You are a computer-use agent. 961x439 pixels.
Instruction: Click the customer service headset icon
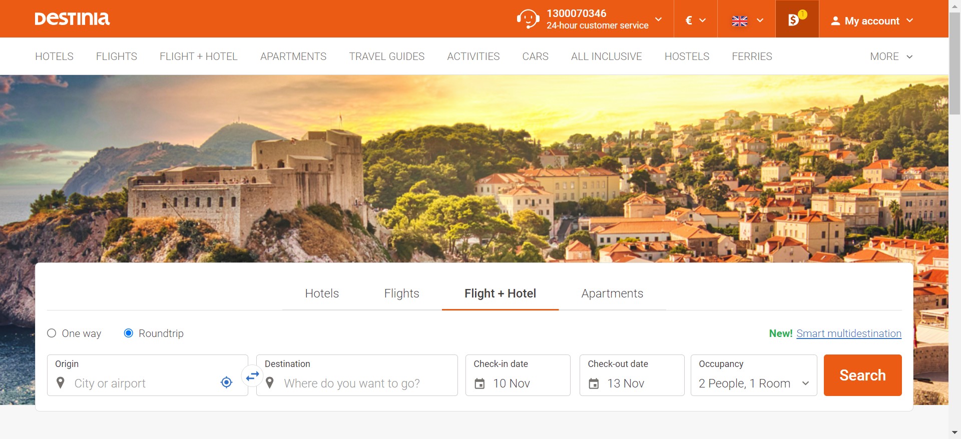528,19
